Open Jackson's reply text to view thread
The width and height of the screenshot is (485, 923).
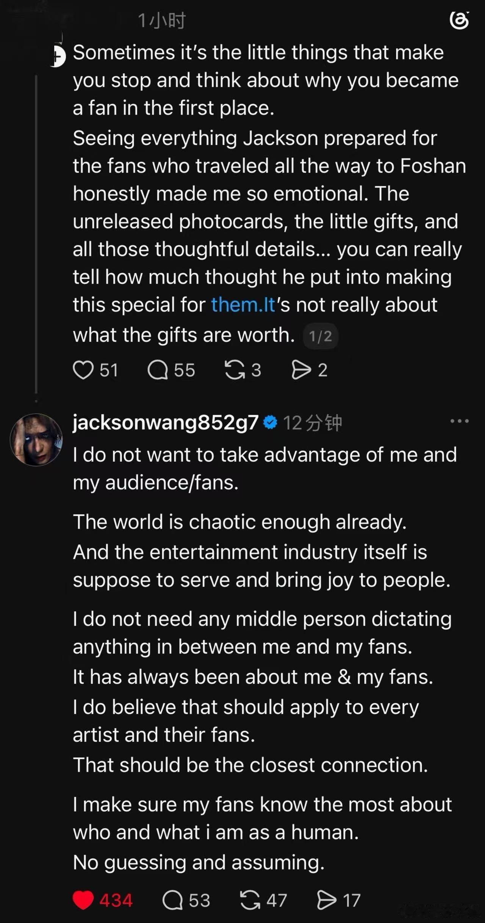(x=265, y=659)
